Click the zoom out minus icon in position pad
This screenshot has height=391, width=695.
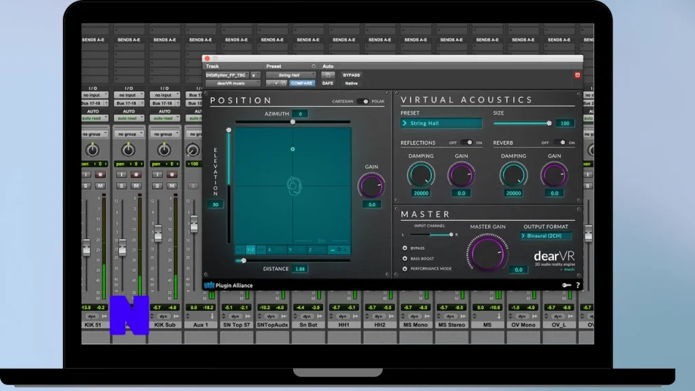click(333, 250)
